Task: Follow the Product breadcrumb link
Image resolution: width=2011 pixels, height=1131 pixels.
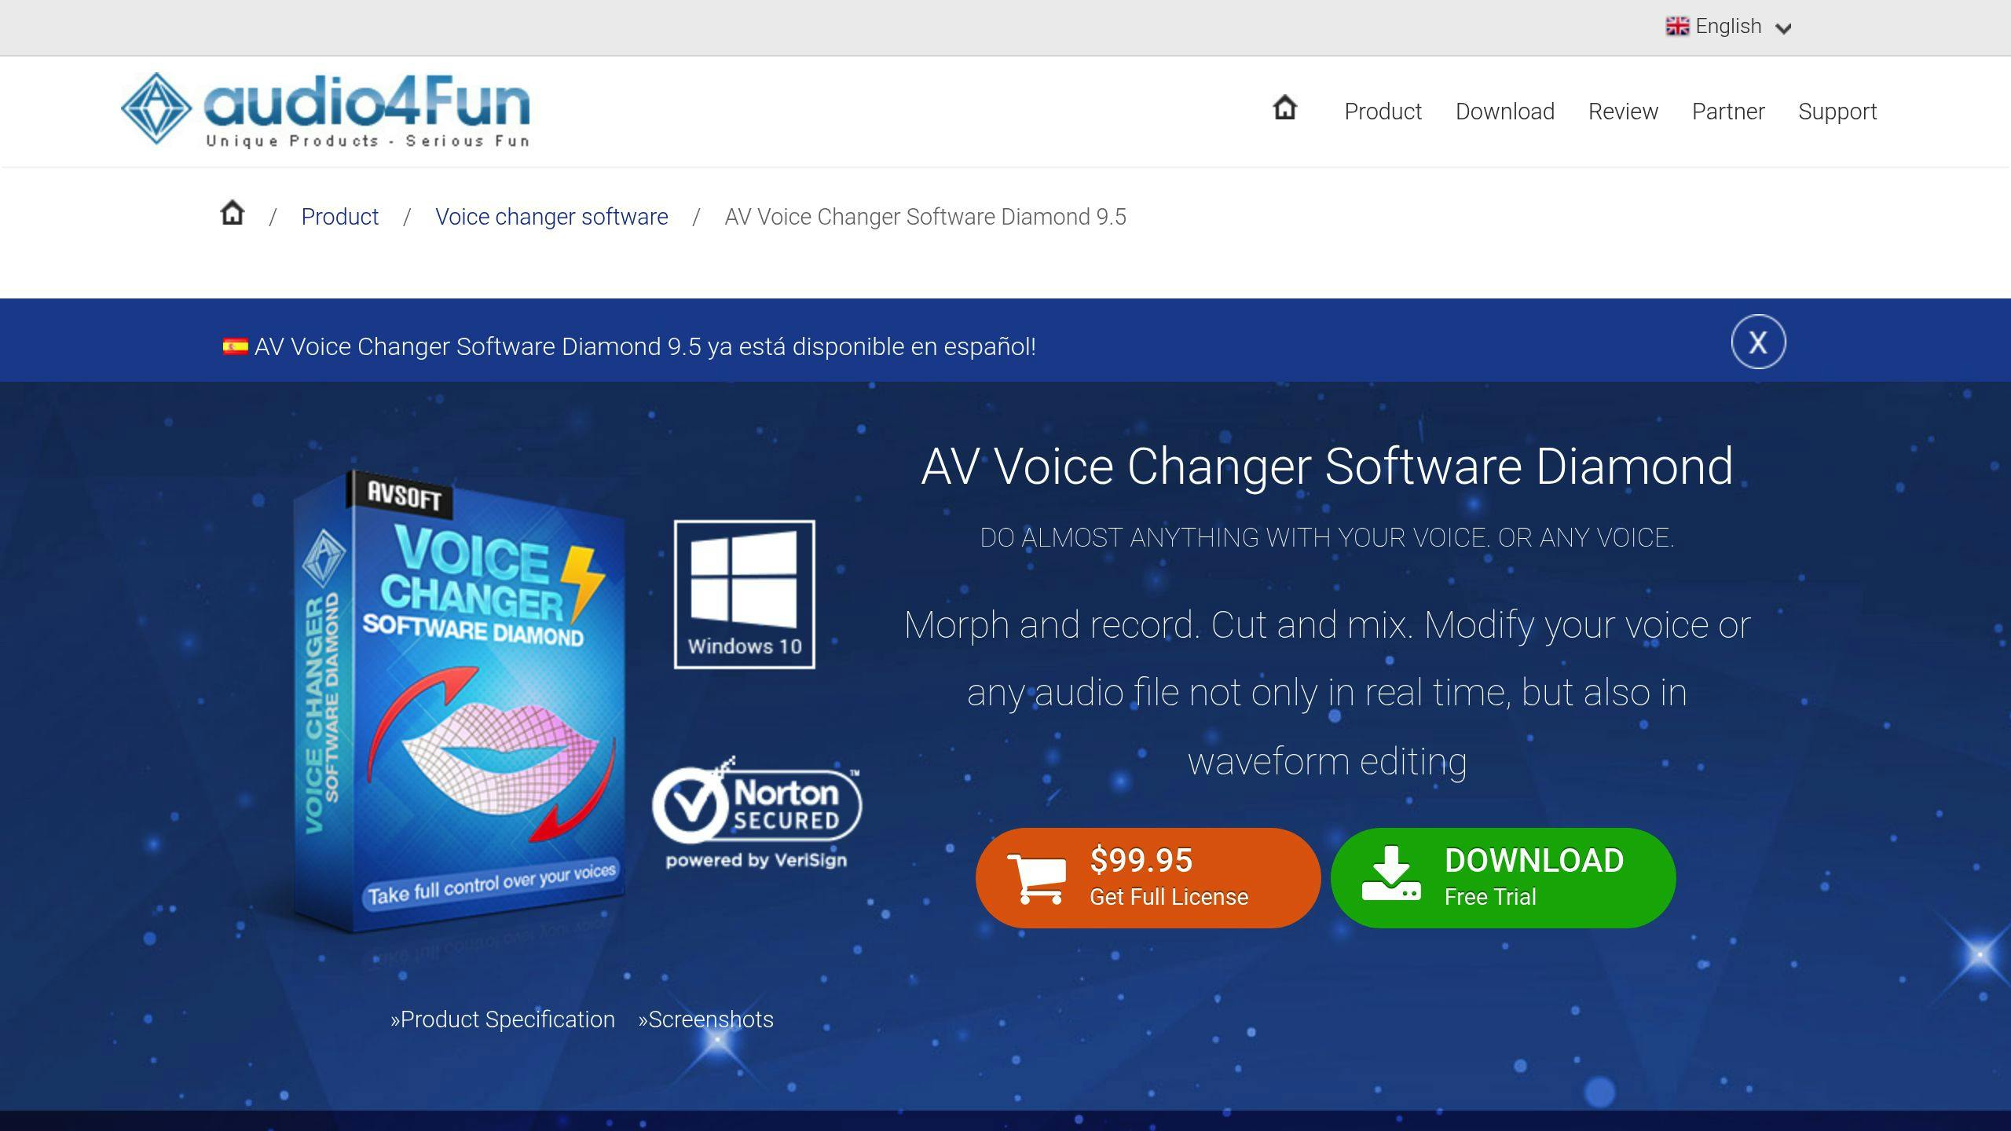Action: pyautogui.click(x=339, y=217)
